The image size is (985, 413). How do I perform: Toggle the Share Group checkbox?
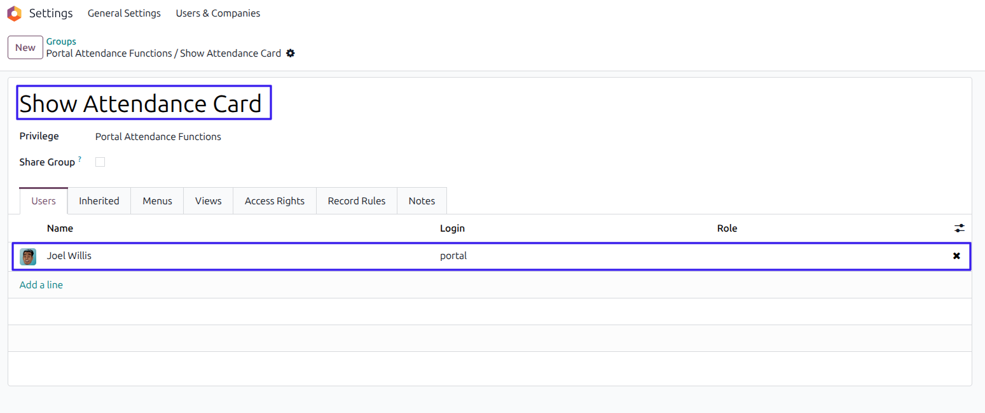click(x=100, y=162)
